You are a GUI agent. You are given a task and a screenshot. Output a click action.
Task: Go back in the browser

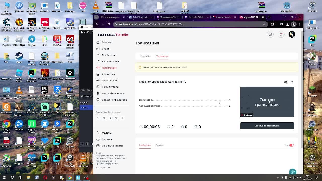[97, 24]
